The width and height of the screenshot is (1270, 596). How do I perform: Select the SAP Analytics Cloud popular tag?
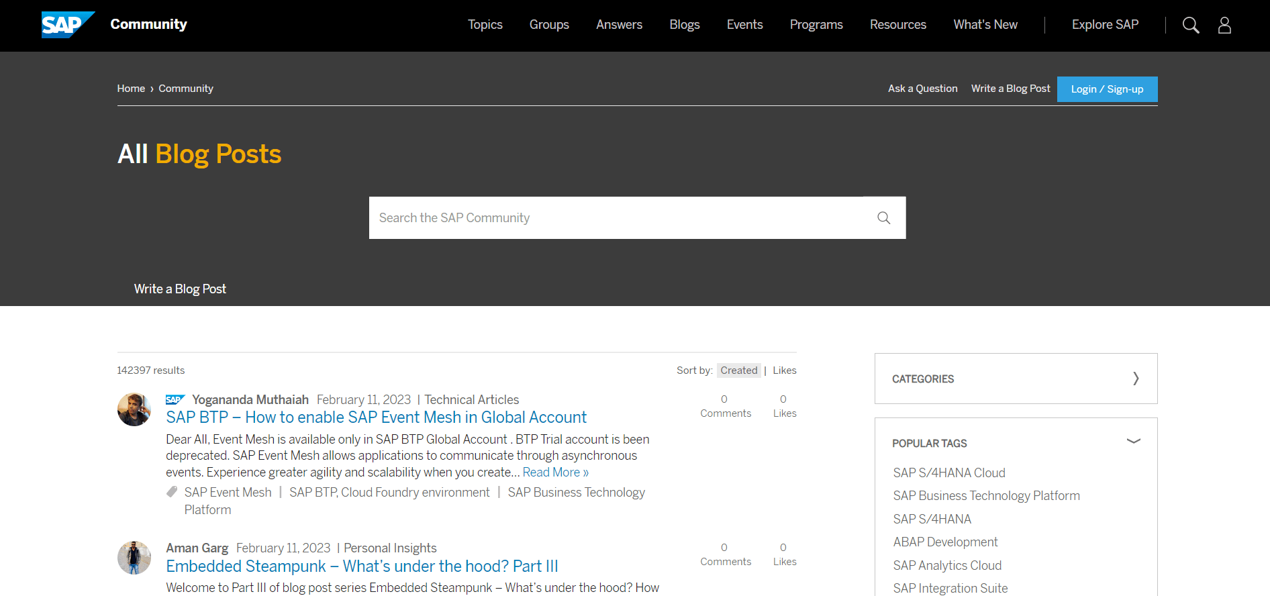tap(947, 566)
